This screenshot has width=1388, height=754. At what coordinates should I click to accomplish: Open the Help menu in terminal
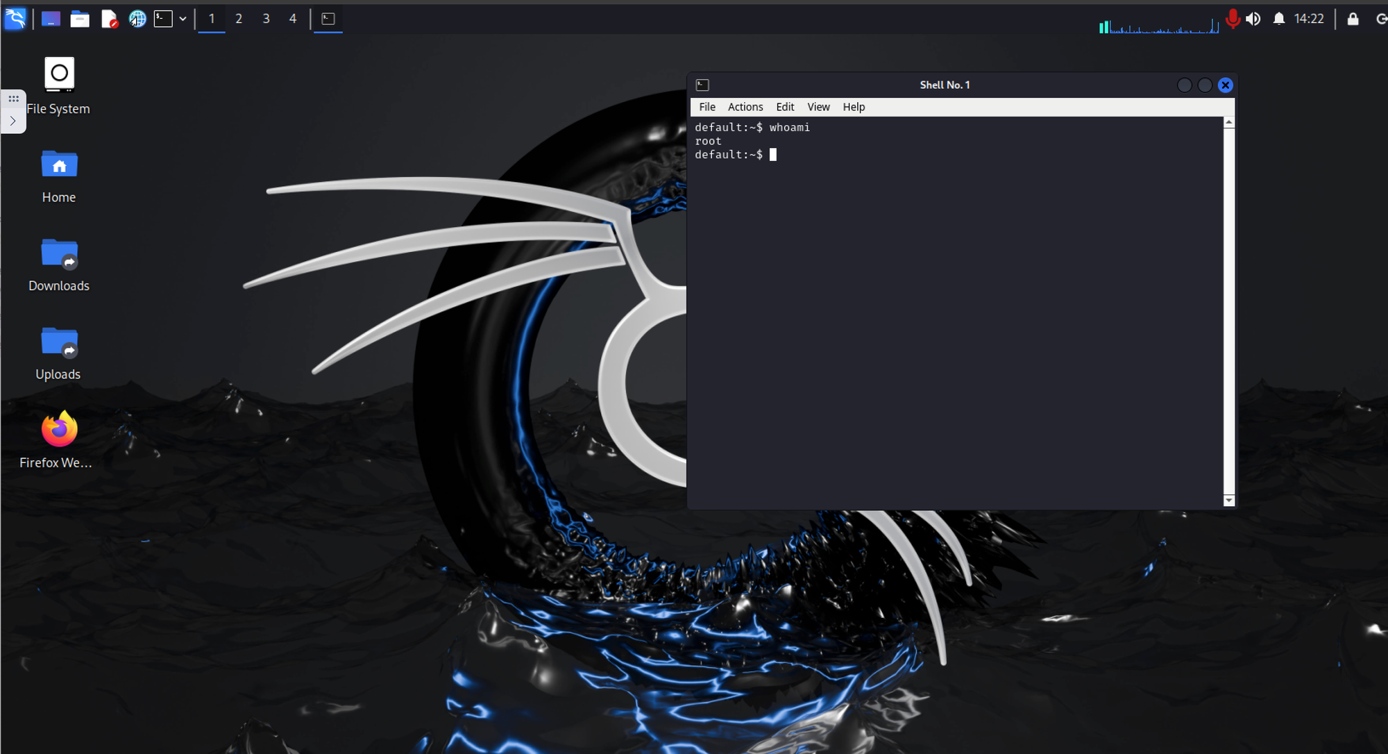coord(854,107)
